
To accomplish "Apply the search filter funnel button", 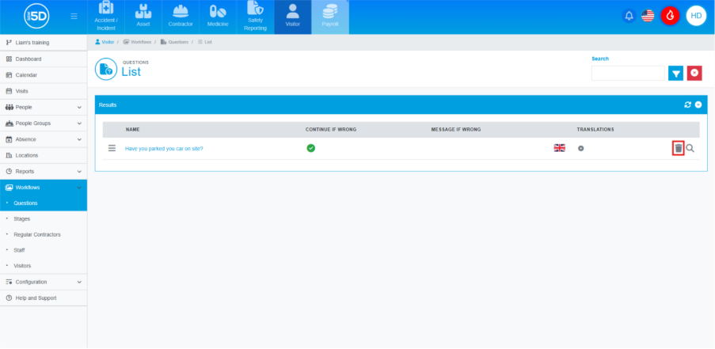I will [676, 73].
